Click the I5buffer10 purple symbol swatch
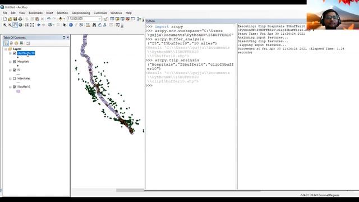Image resolution: width=359 pixels, height=202 pixels. [x=19, y=91]
